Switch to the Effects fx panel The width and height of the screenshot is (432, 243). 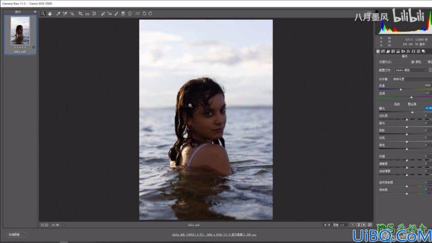[408, 51]
